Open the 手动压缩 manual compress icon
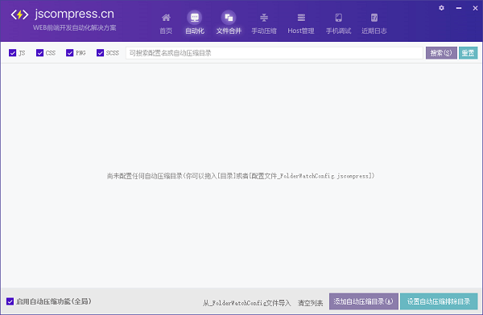This screenshot has height=315, width=483. 264,18
